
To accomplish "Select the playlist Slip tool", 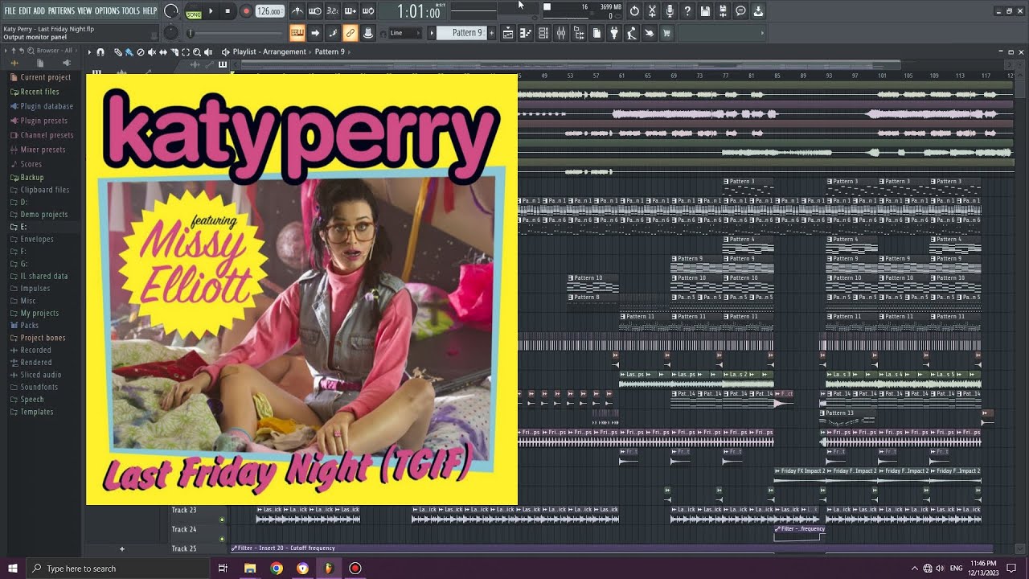I will coord(163,51).
